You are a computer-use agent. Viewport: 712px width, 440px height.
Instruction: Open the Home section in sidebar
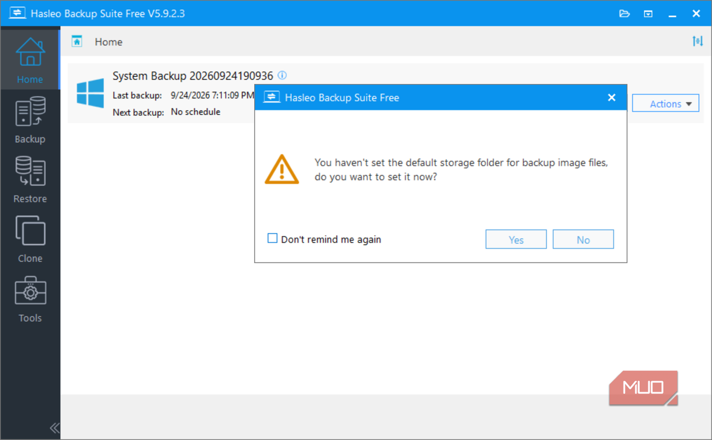(30, 60)
